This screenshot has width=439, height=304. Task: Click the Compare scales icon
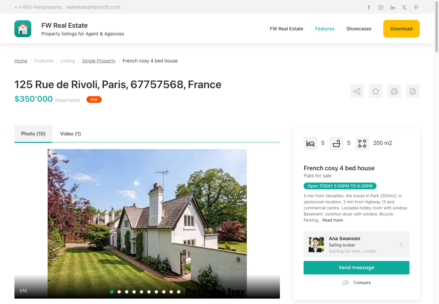[345, 282]
